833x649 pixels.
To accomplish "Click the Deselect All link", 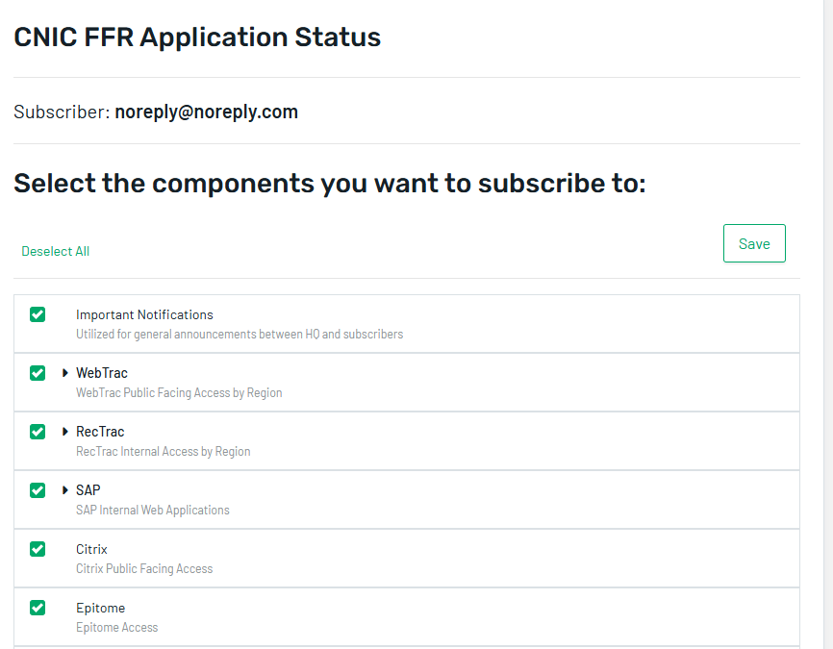I will click(x=56, y=251).
